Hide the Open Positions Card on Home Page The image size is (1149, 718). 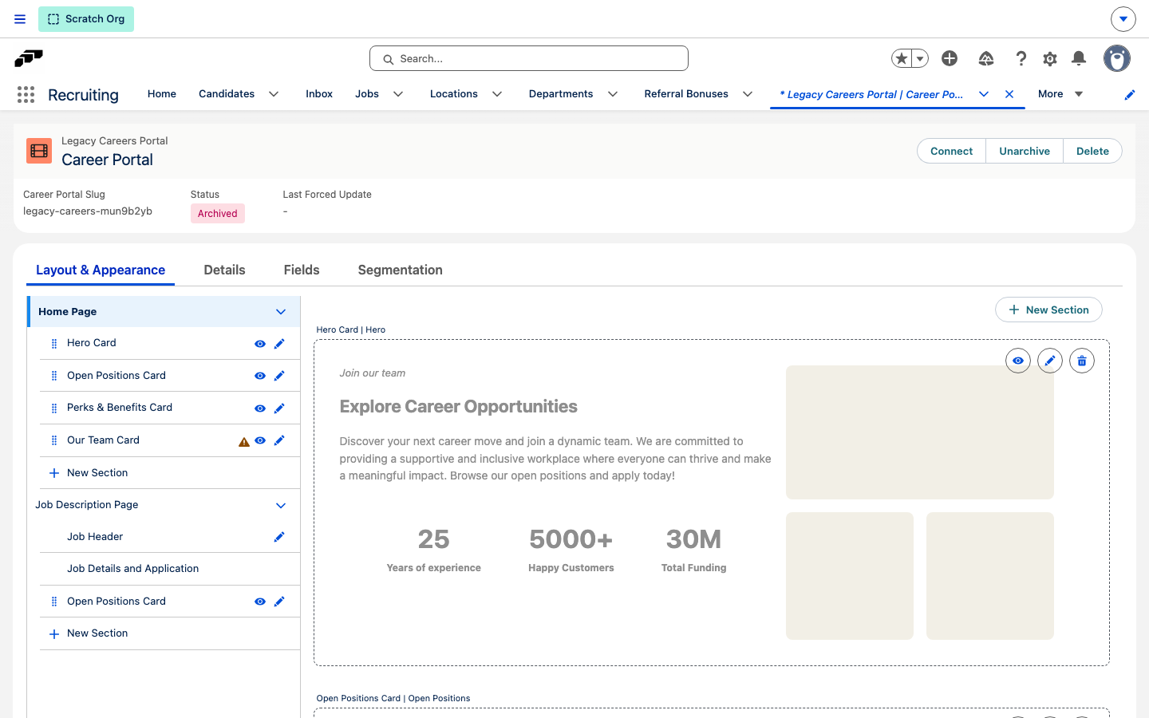pos(260,376)
